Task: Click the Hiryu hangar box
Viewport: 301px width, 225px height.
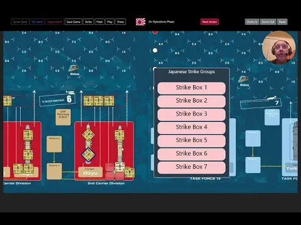Action: (x=90, y=172)
